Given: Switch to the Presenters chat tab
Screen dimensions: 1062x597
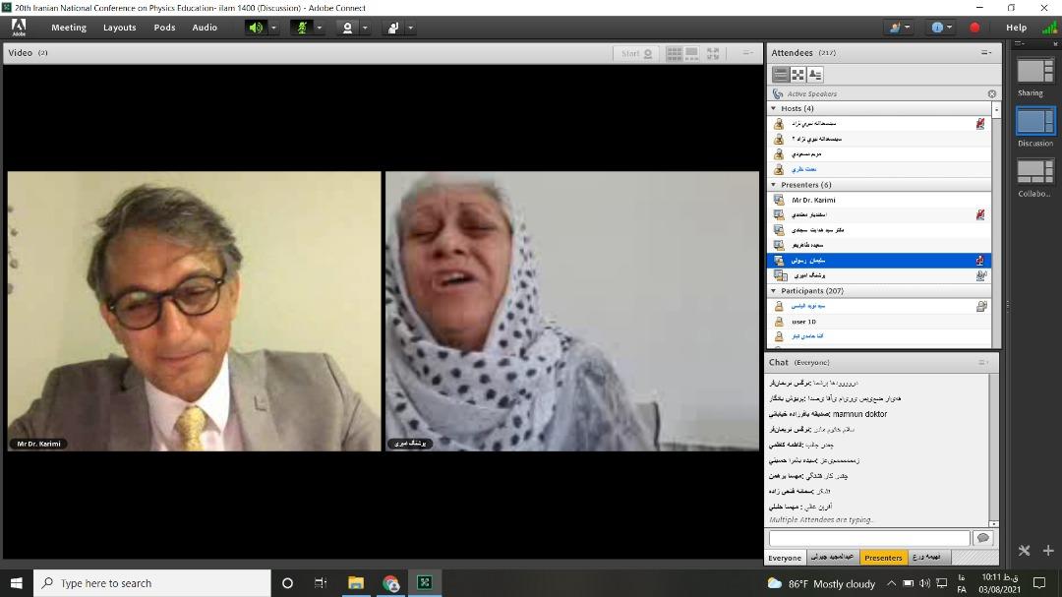Looking at the screenshot, I should (882, 558).
